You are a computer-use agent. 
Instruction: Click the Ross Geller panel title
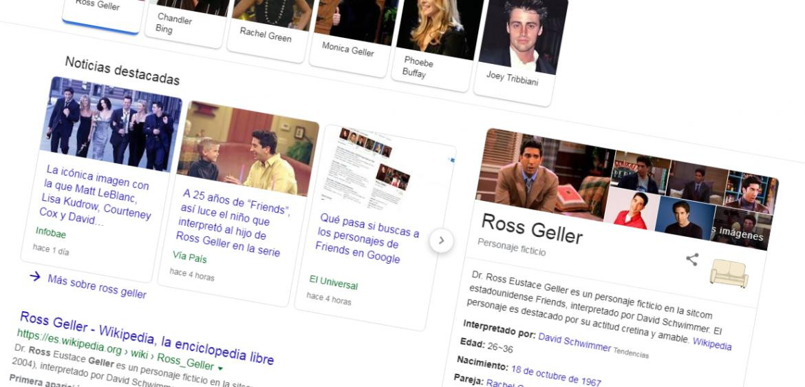(532, 228)
